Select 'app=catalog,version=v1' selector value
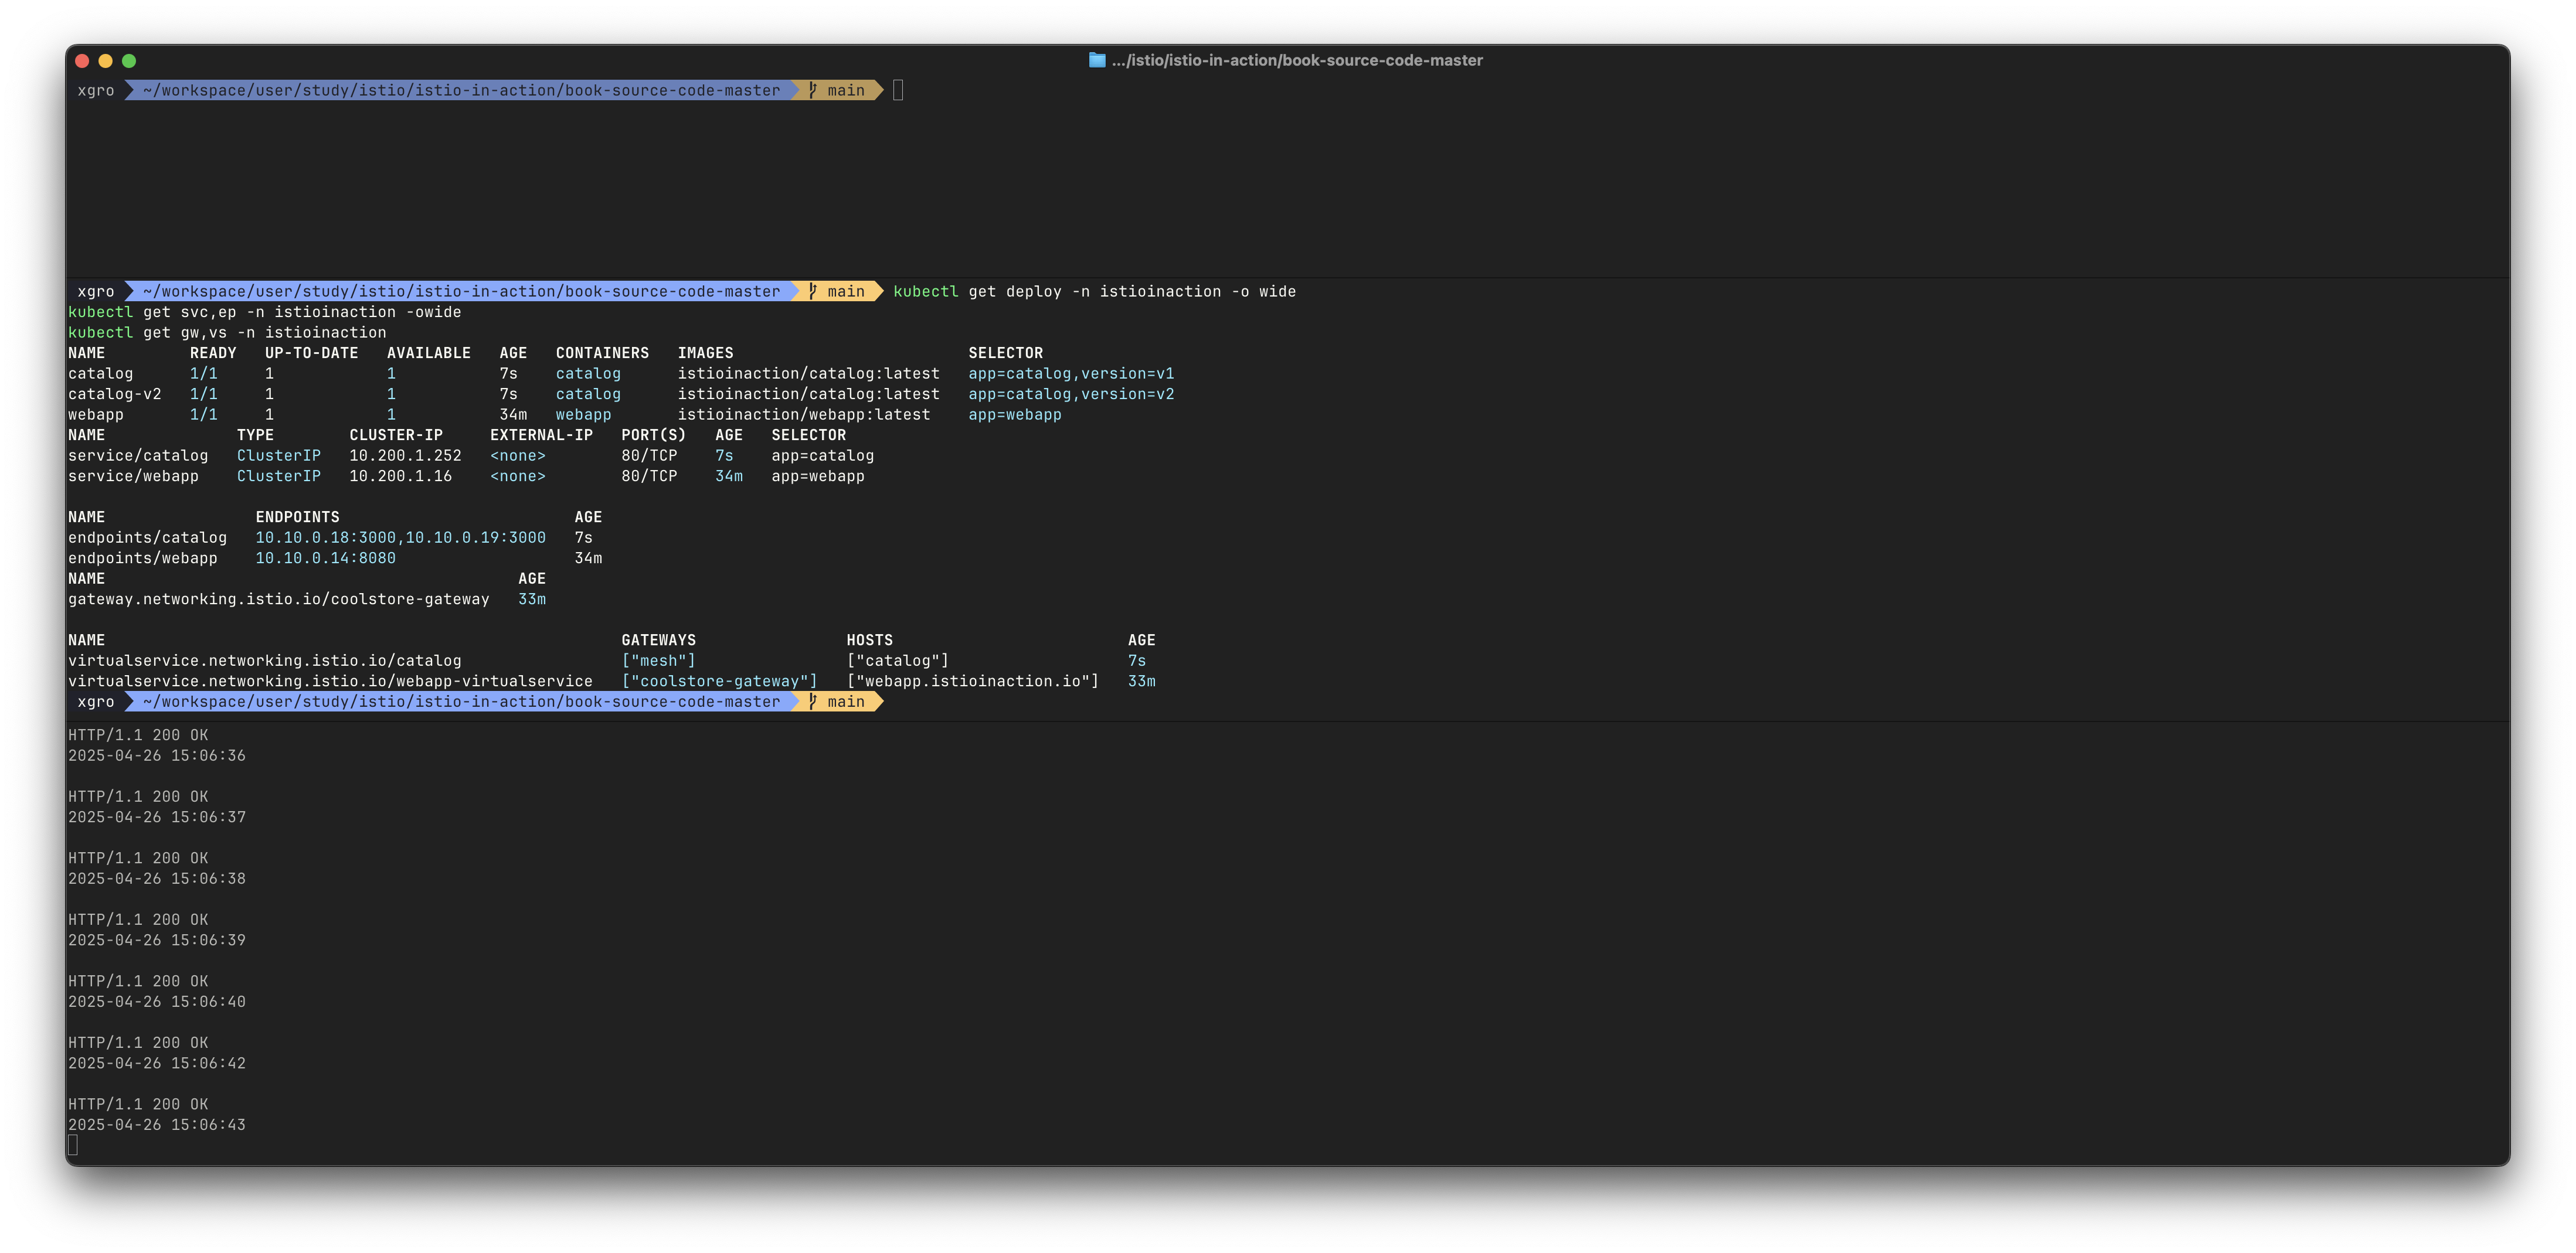 click(x=1071, y=373)
